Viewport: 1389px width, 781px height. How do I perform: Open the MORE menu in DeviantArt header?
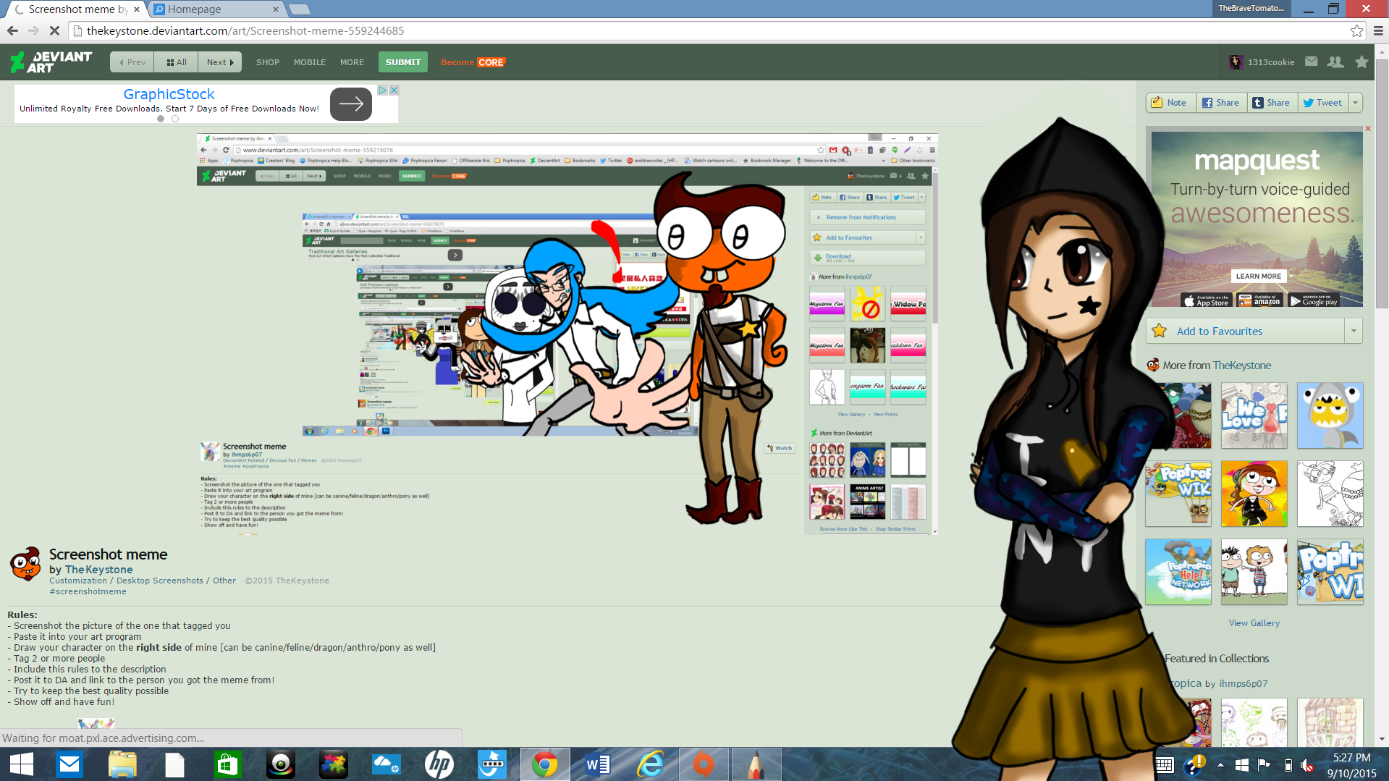pyautogui.click(x=352, y=62)
